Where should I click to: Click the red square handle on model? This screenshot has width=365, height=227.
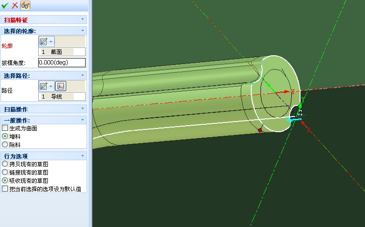point(260,131)
